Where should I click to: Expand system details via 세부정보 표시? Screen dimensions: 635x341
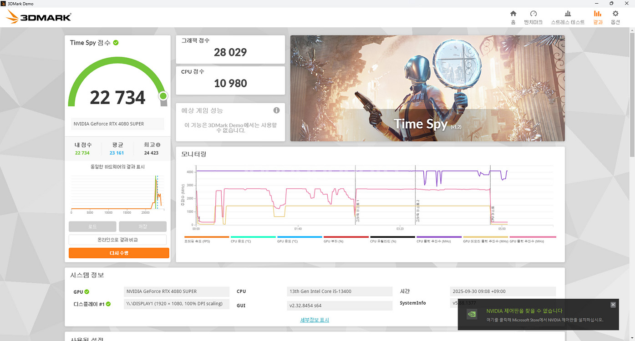[x=315, y=320]
